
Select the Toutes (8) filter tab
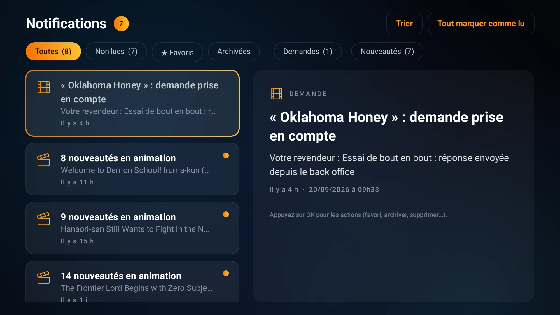(53, 51)
